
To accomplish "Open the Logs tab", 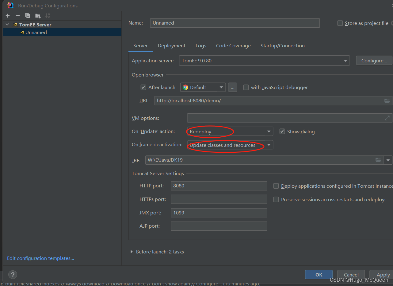I will [201, 45].
